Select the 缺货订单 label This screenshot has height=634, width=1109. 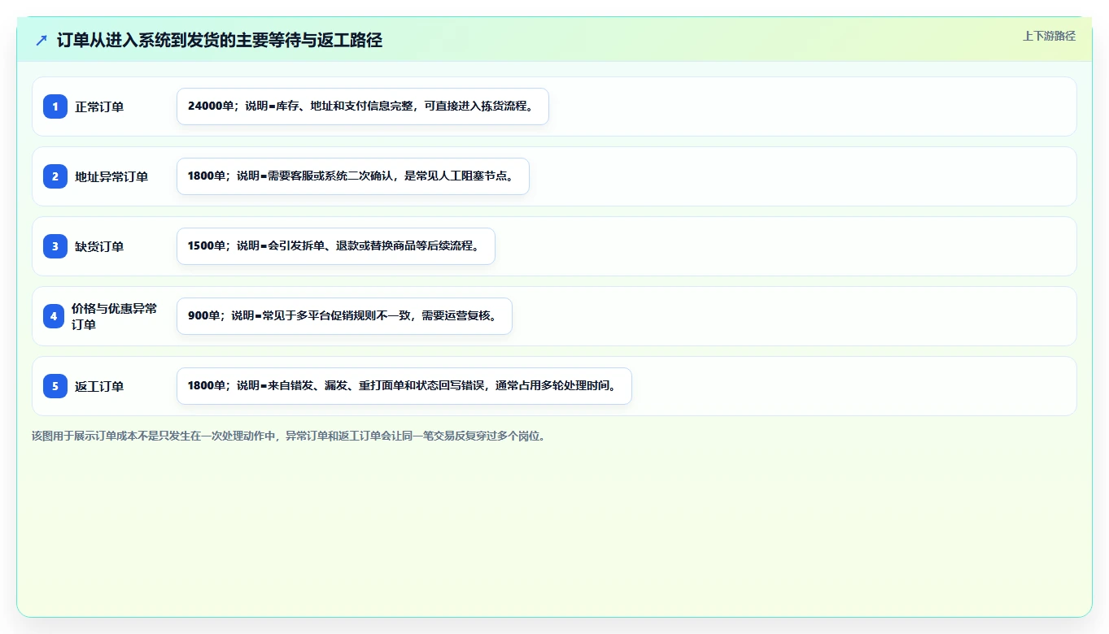(x=99, y=246)
